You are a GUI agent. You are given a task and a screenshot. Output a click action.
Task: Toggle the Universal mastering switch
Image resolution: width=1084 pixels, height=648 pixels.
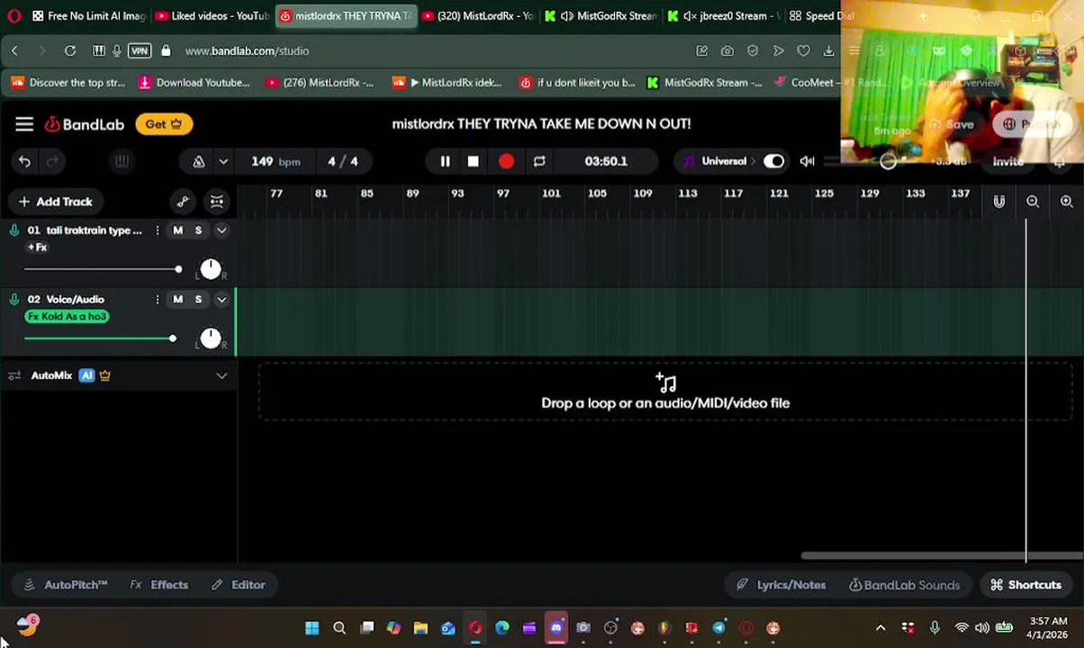(773, 161)
